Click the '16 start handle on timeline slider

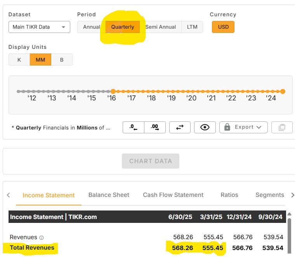point(113,91)
